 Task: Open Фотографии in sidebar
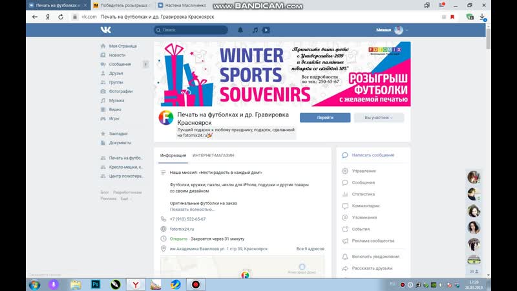tap(121, 91)
